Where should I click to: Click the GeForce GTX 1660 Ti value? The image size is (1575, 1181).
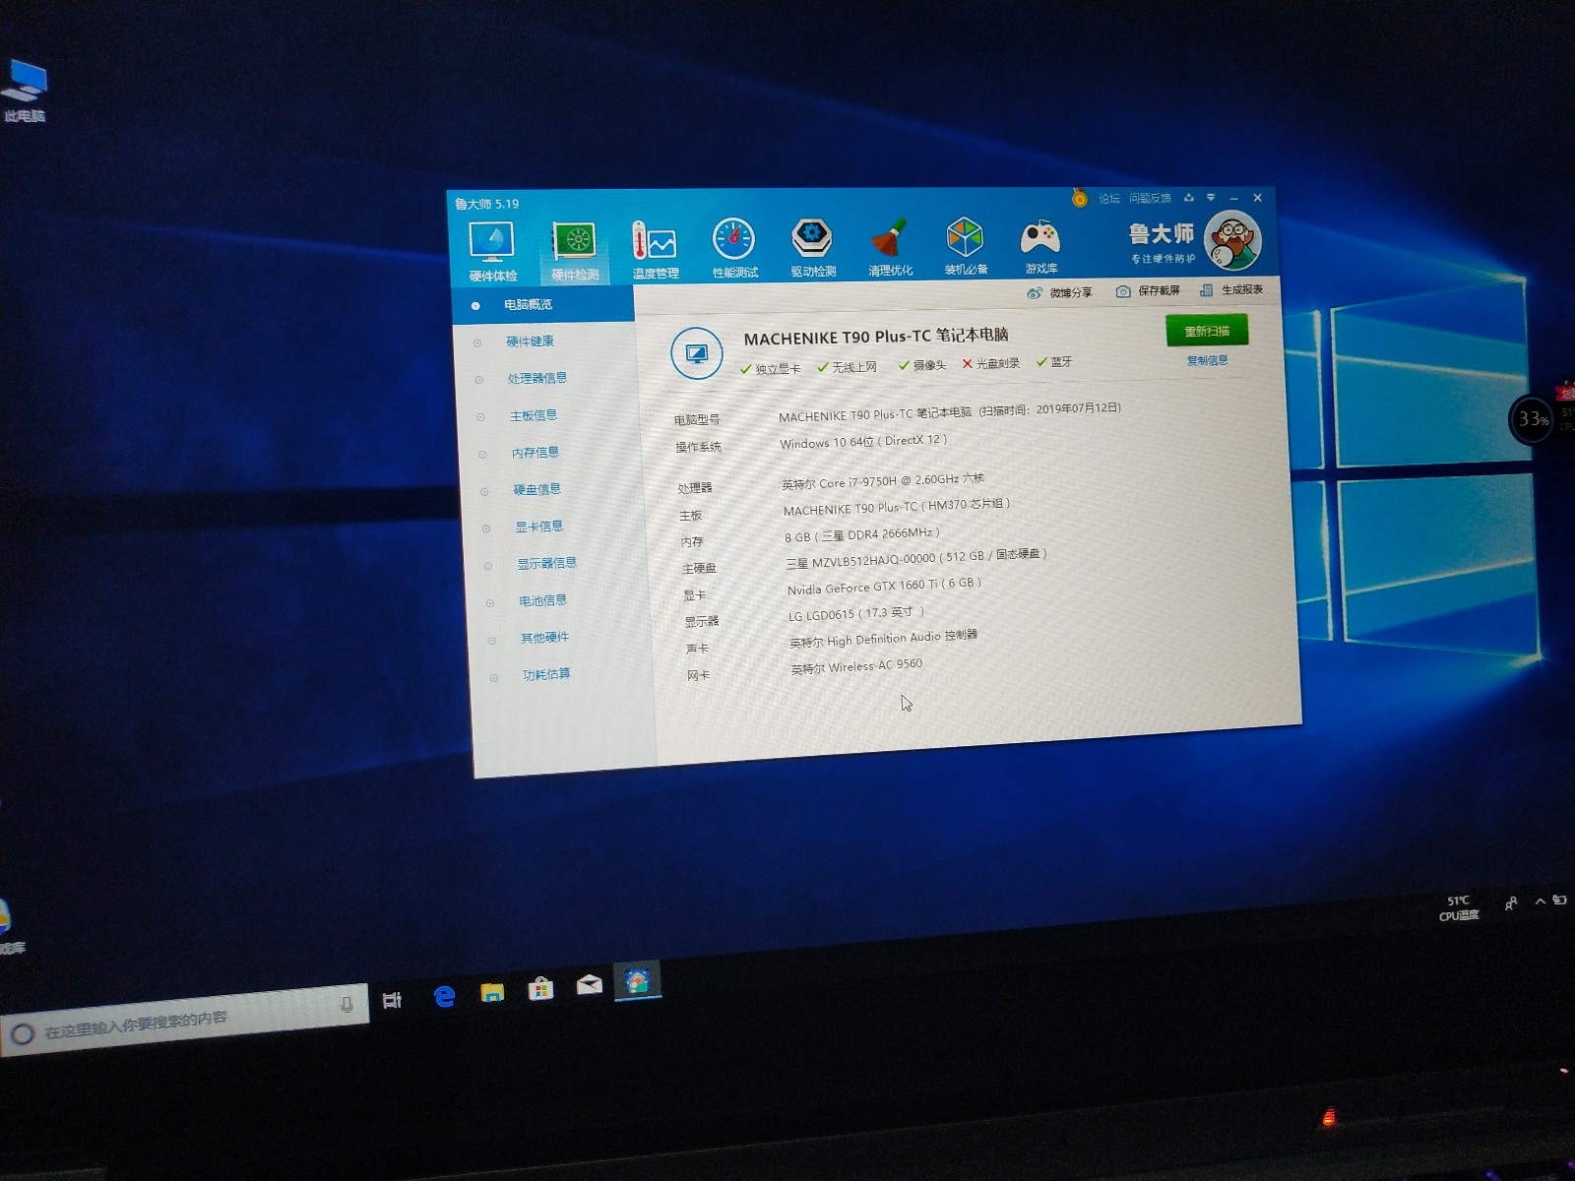(x=884, y=586)
